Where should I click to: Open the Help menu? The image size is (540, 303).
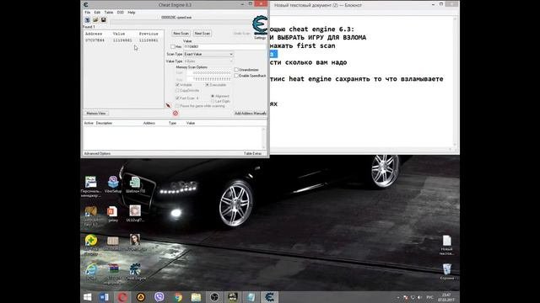[x=132, y=13]
